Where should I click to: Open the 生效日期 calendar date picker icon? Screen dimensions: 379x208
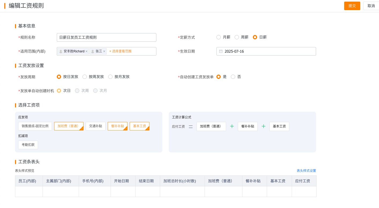point(221,51)
